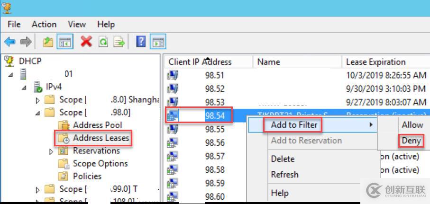Screen dimensions: 430x204
Task: Expand the Shanghai scope node
Action: tap(38, 100)
